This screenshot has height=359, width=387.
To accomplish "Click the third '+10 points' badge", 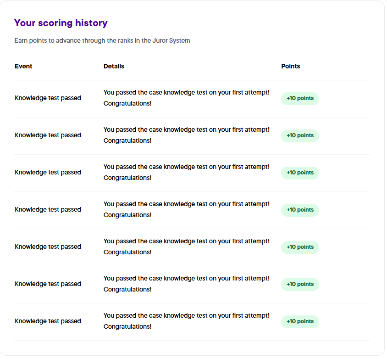I will (300, 173).
